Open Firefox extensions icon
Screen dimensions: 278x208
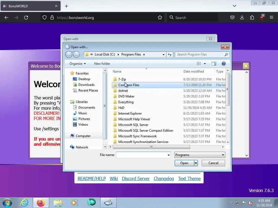252,18
